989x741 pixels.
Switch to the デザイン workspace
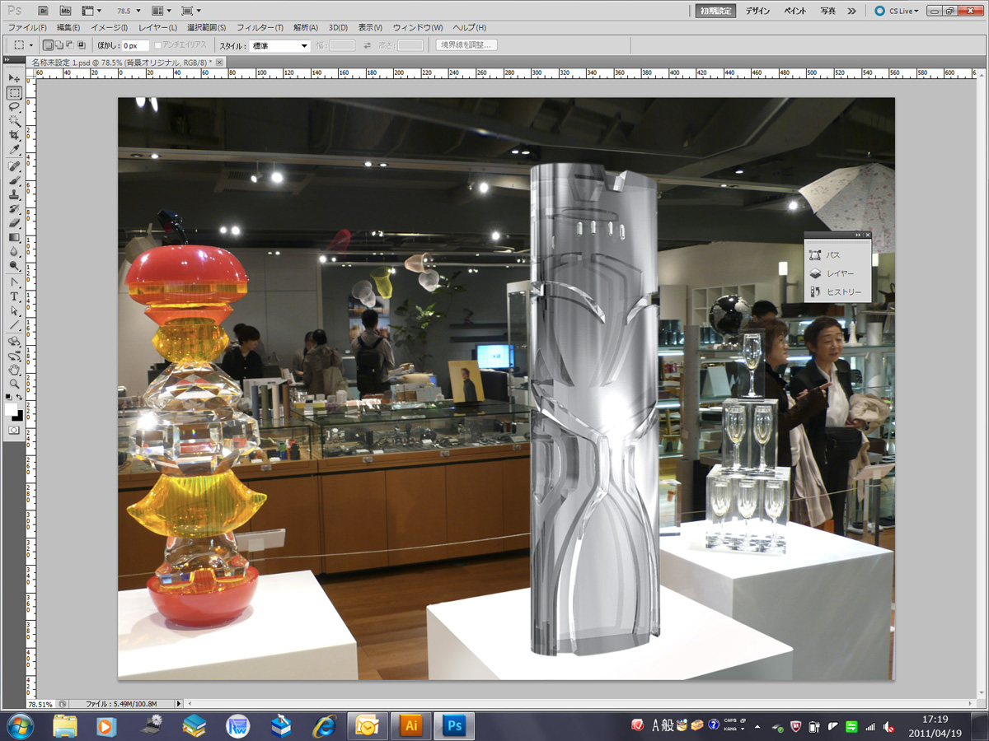pyautogui.click(x=757, y=11)
